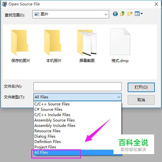Viewport: 162px width, 162px height.
Task: Select the 格式.dmp file
Action: point(120,46)
